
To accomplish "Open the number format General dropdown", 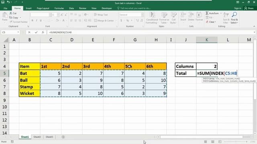I will (142, 15).
